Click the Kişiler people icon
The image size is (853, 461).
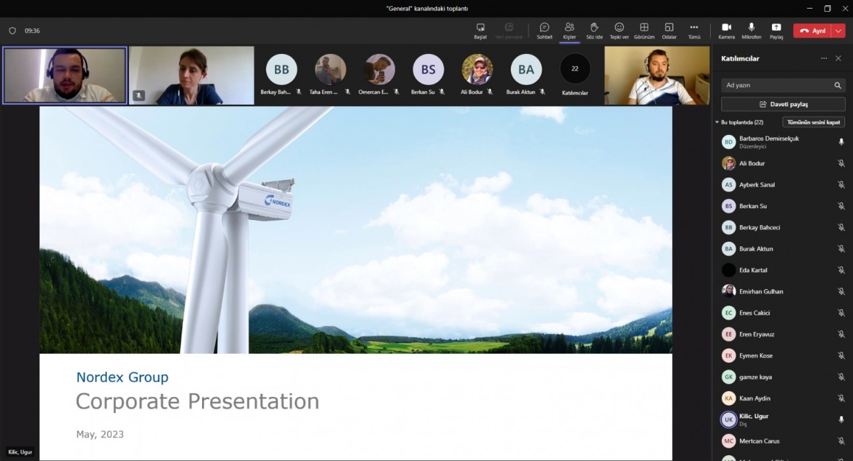(569, 28)
